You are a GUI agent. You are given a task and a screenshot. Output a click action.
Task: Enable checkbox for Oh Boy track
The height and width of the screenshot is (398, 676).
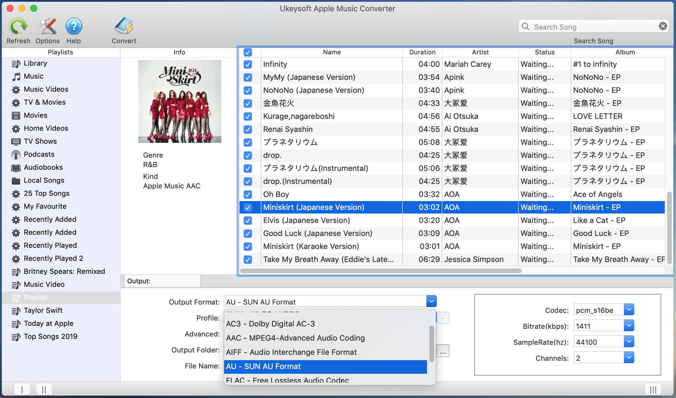[x=248, y=194]
